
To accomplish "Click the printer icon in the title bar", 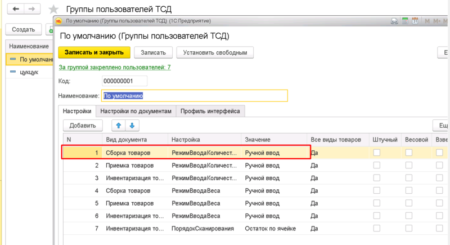I will coord(395,21).
